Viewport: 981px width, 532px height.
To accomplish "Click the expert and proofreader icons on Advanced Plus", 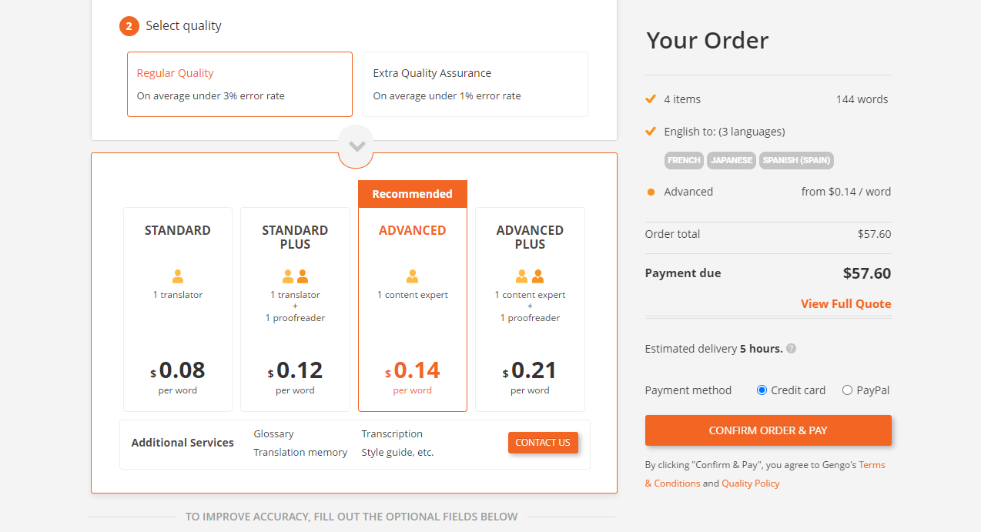I will coord(530,276).
